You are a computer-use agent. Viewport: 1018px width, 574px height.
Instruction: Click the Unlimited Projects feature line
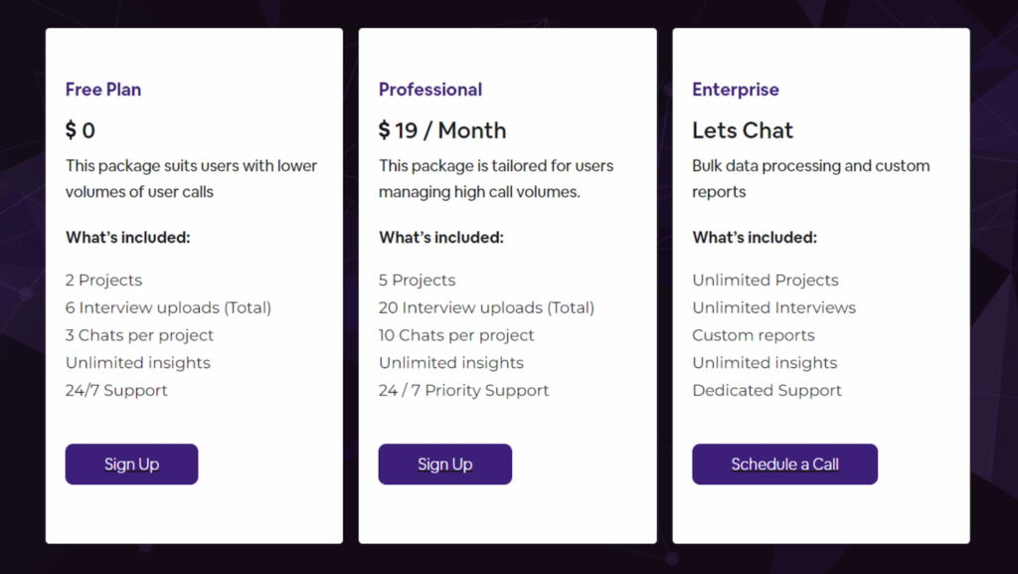[x=765, y=281]
